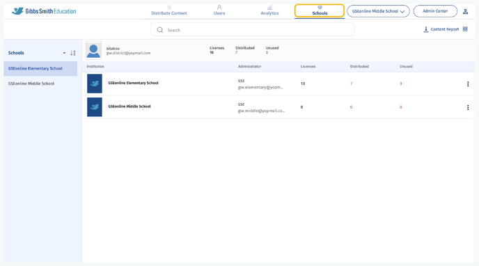Screen dimensions: 479x266
Task: Select the Schools tab
Action: tap(320, 10)
